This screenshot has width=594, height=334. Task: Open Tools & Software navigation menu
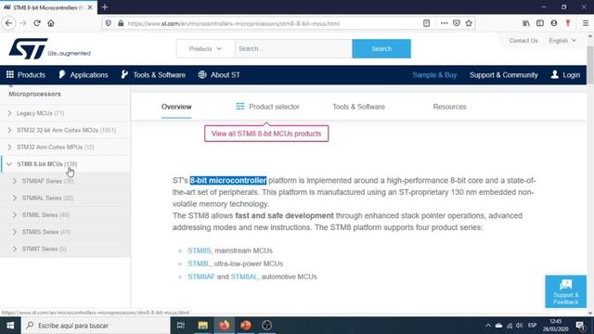click(x=153, y=75)
